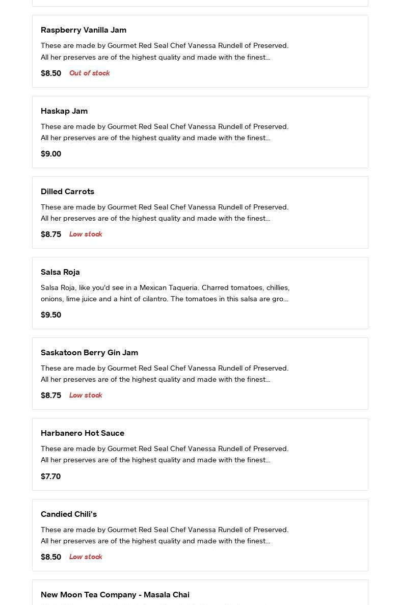
Task: Click the Raspberry Vanilla Jam $8.50 price
Action: click(x=51, y=73)
